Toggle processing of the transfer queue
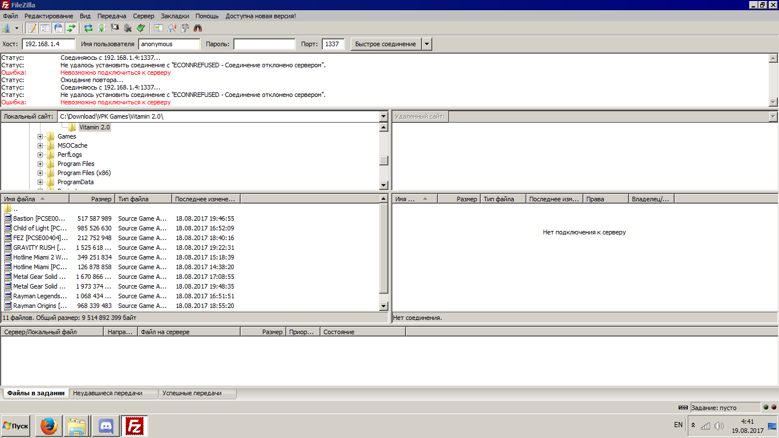Image resolution: width=779 pixels, height=438 pixels. (102, 27)
